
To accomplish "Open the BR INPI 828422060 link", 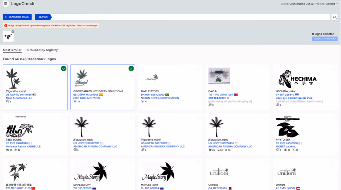I will pyautogui.click(x=153, y=95).
